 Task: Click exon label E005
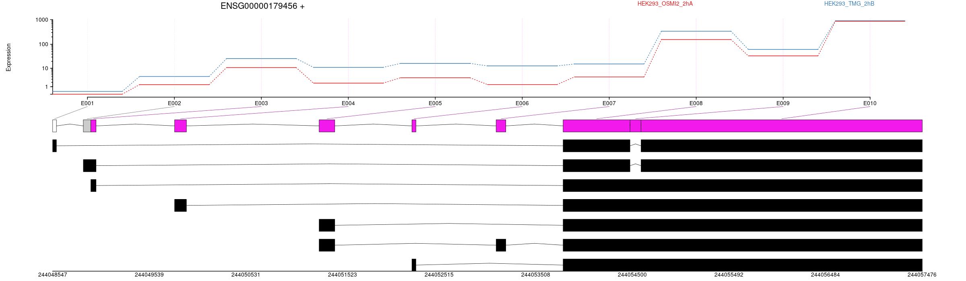click(435, 103)
